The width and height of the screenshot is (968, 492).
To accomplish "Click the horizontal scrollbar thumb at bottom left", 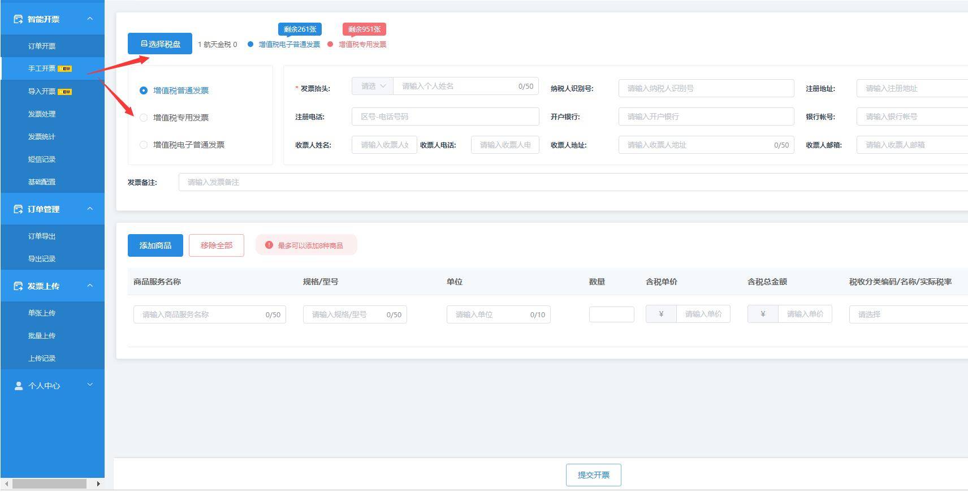I will pos(49,484).
